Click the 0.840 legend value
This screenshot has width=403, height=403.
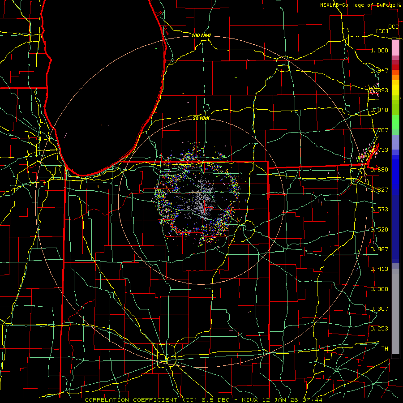tap(379, 110)
